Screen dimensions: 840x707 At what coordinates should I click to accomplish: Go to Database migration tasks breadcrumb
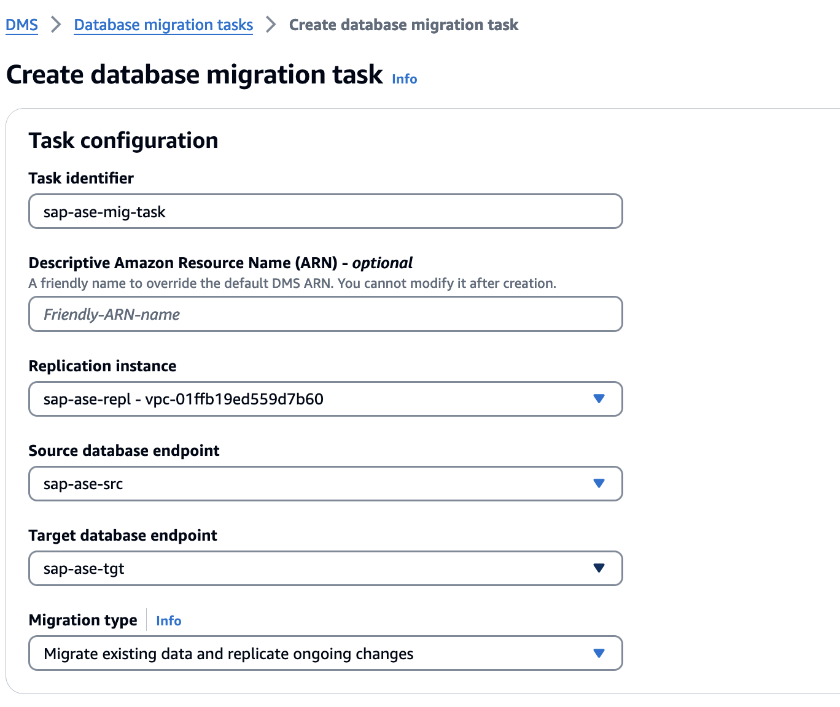tap(163, 25)
